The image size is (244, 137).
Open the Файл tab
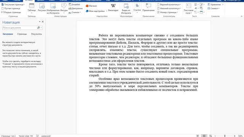coord(5,0)
